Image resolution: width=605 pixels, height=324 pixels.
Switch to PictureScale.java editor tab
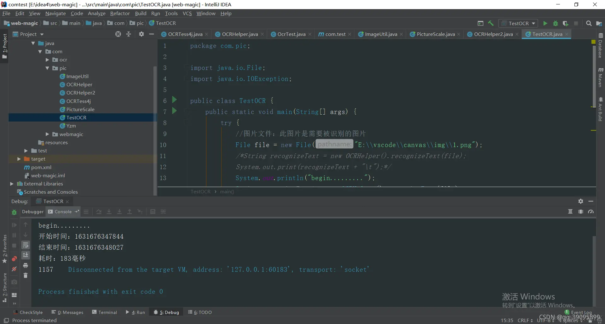tap(435, 34)
